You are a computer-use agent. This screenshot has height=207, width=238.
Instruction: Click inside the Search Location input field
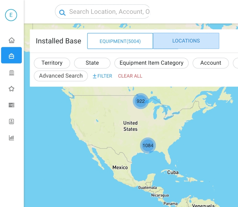click(x=108, y=12)
